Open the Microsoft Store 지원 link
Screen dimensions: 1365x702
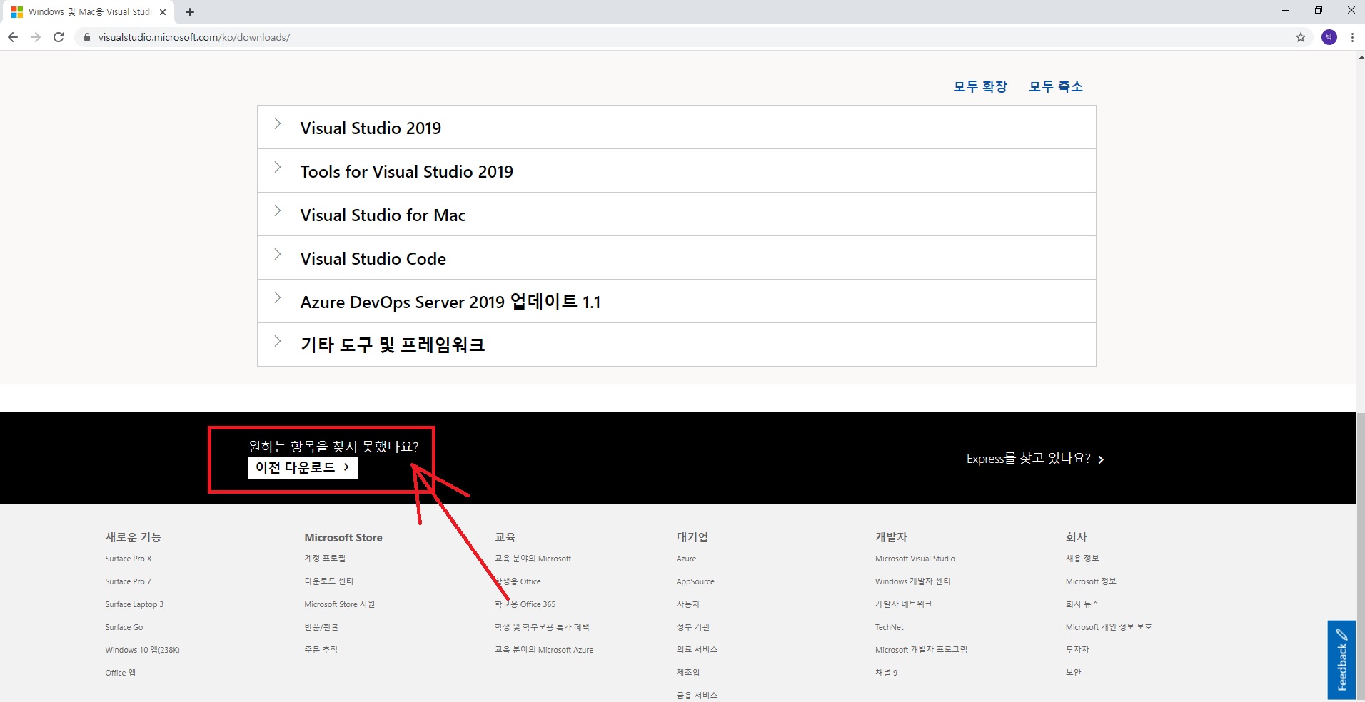click(340, 604)
